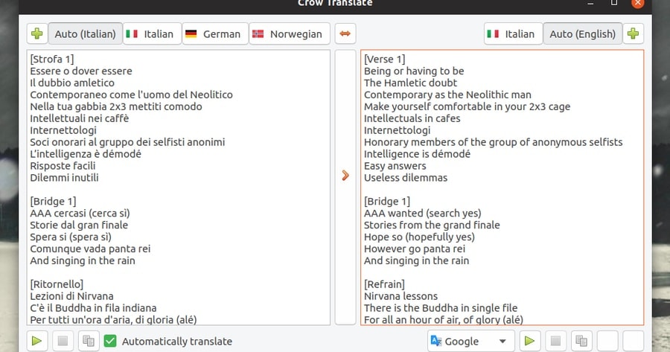
Task: Close the Crow Translate window
Action: 637,4
